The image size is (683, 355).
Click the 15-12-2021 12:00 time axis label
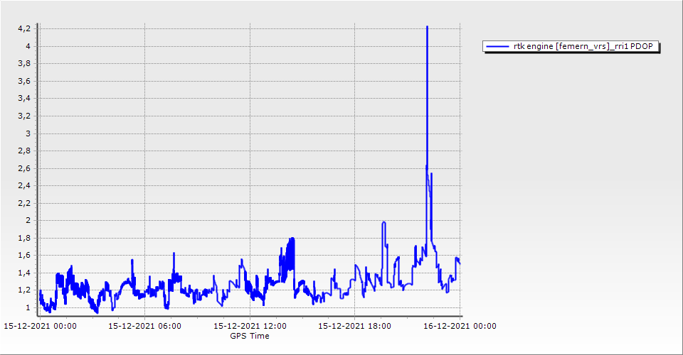coord(250,326)
